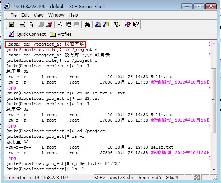Click the 'cd /project_n' command line
The image size is (221, 183).
tap(52, 50)
